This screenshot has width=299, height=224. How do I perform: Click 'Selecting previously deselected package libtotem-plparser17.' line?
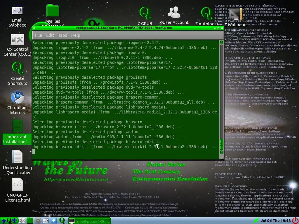(x=102, y=62)
